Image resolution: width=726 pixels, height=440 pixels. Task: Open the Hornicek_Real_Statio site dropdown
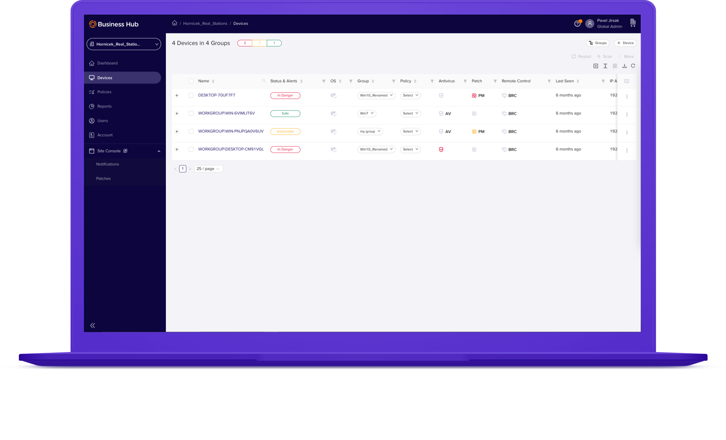124,44
